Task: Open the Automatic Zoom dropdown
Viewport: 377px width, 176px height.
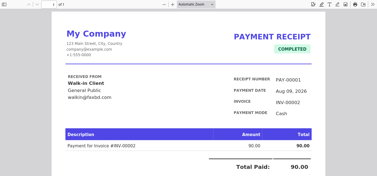Action: [x=196, y=4]
